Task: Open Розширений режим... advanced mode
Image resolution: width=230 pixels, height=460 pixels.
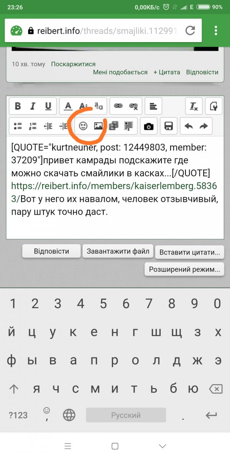Action: coord(184,269)
